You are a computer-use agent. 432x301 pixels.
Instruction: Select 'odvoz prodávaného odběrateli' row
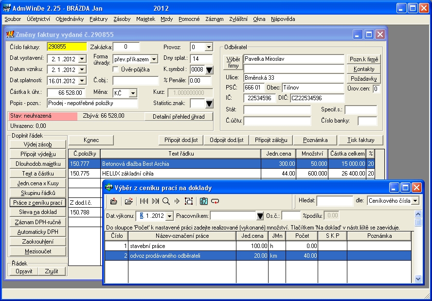click(258, 256)
